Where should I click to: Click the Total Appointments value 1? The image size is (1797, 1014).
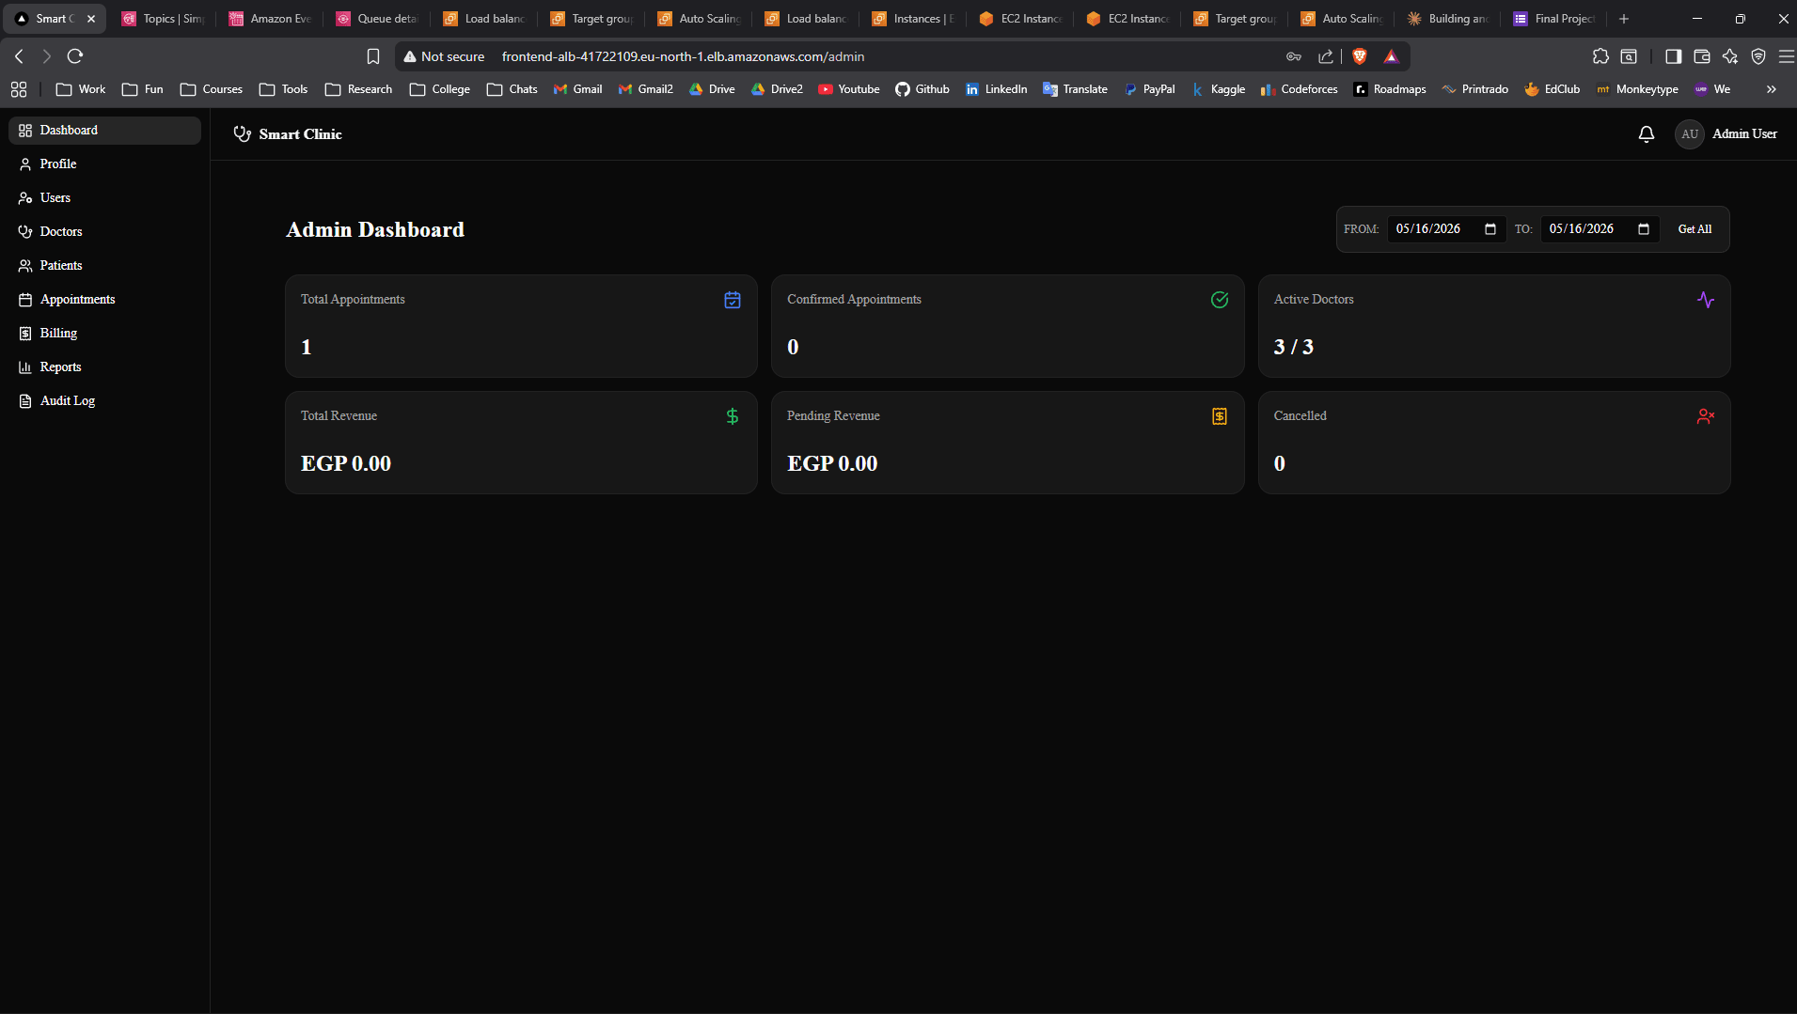tap(306, 347)
